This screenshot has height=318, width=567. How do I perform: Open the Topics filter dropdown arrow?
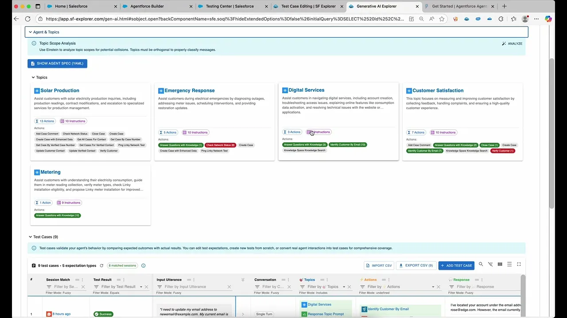[x=344, y=287]
